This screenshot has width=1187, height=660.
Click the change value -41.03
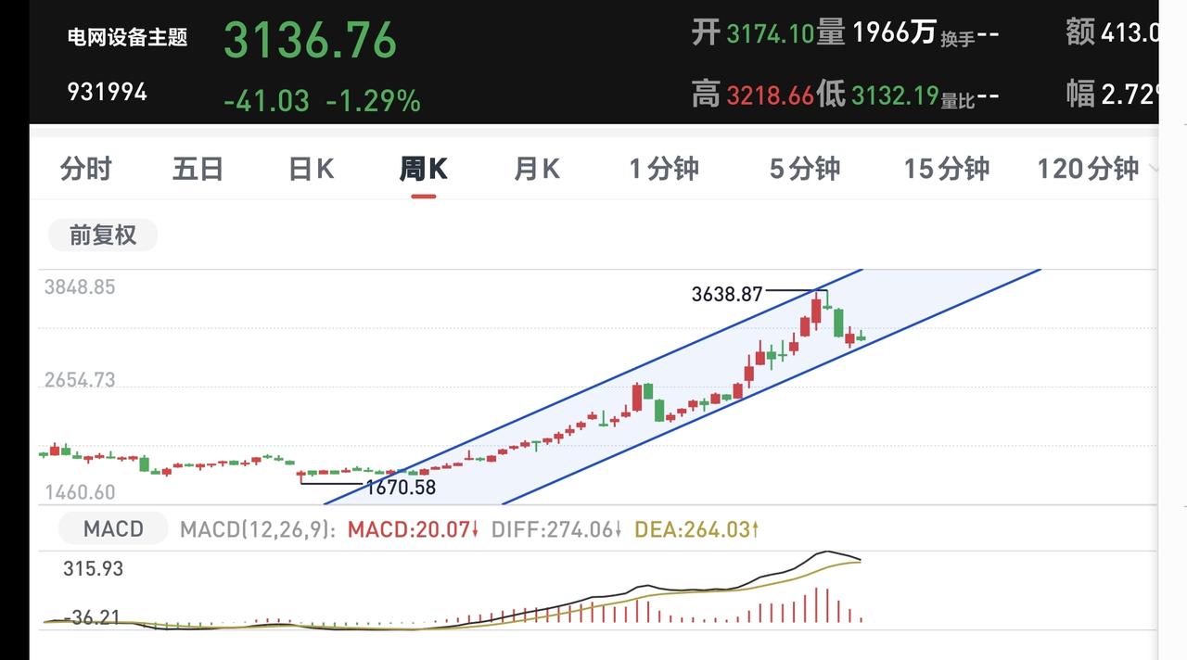(x=266, y=100)
